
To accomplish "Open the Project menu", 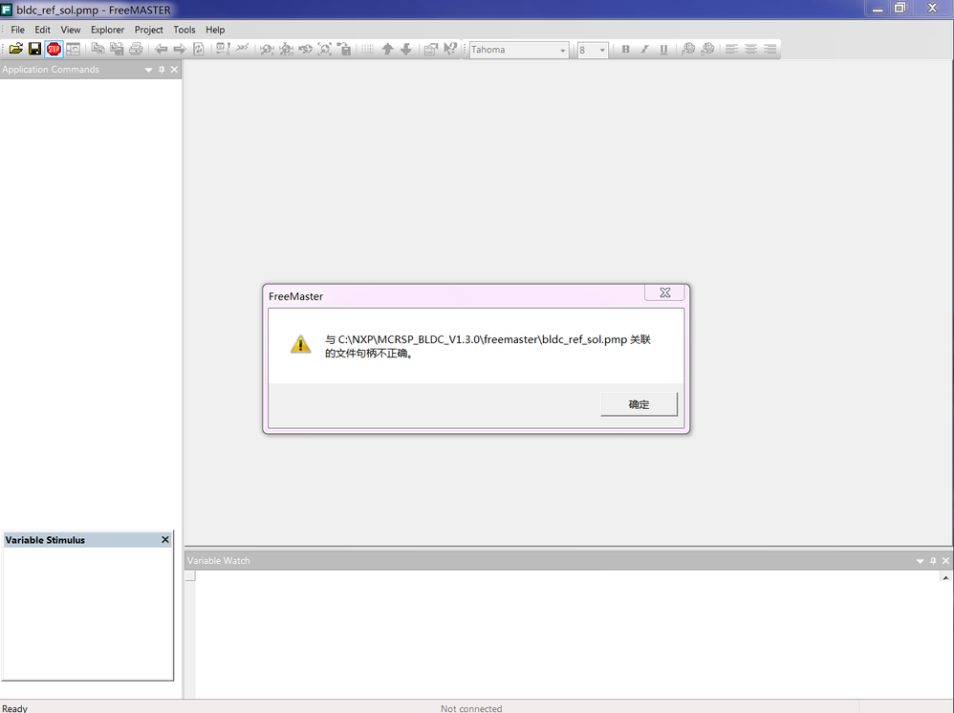I will click(149, 30).
